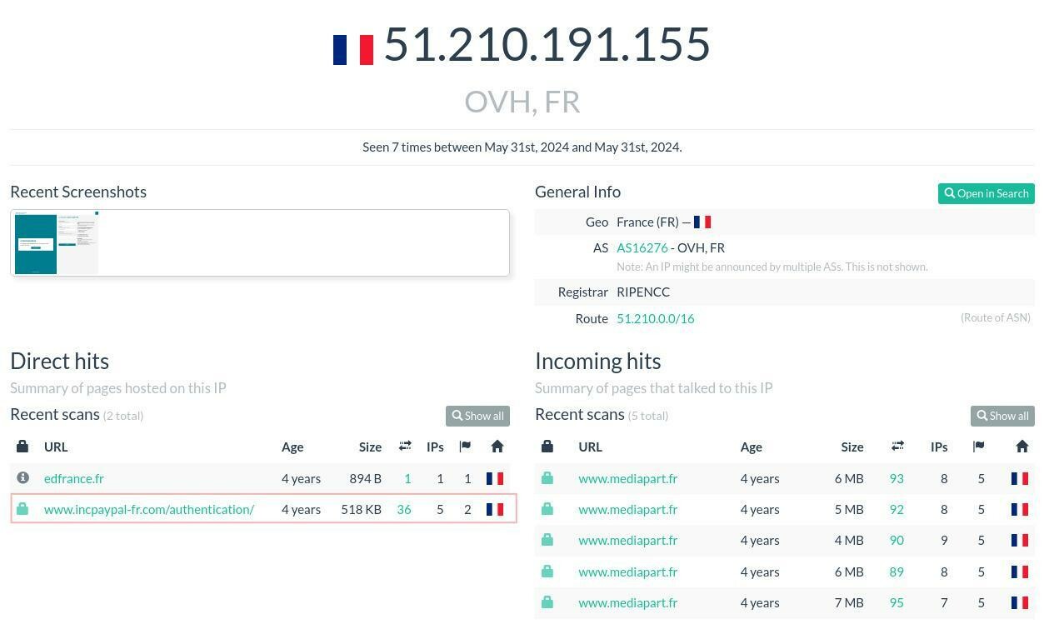The image size is (1044, 629).
Task: Click the URL column header in Direct hits
Action: click(56, 447)
